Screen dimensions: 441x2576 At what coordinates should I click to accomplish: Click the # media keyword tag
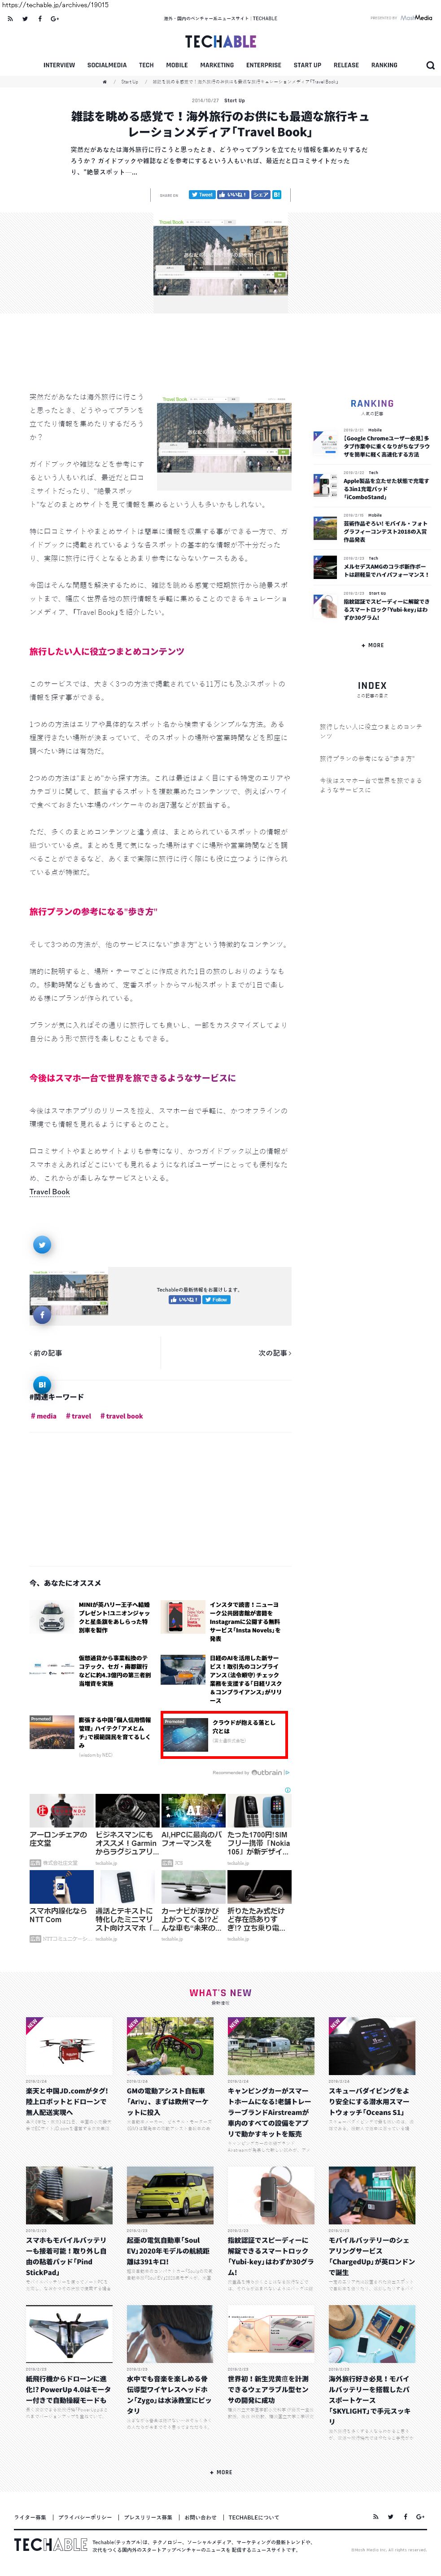43,1416
